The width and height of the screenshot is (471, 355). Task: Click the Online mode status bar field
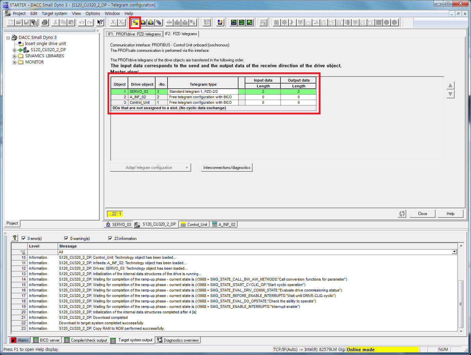(x=382, y=349)
